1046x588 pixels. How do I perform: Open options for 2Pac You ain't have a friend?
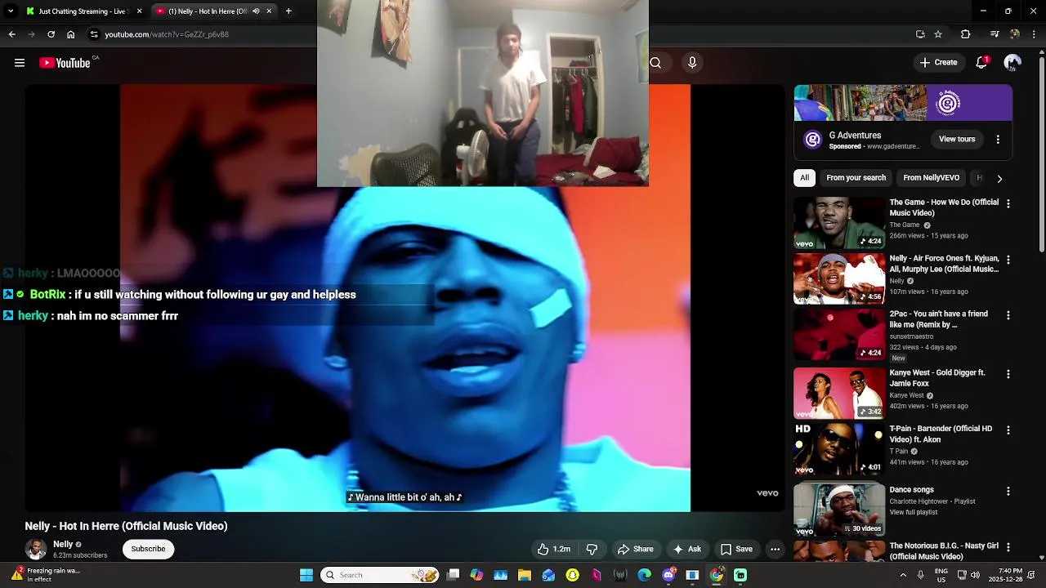click(x=1008, y=315)
